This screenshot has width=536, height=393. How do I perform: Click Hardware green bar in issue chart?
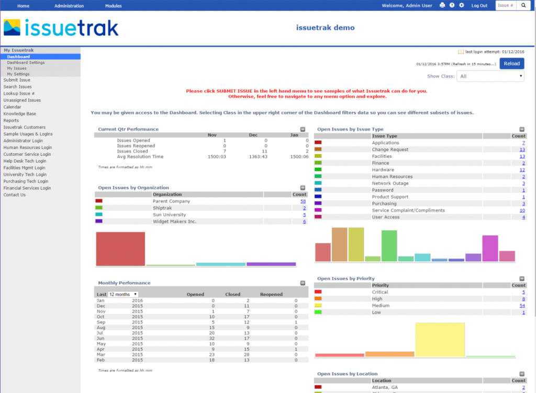[389, 246]
